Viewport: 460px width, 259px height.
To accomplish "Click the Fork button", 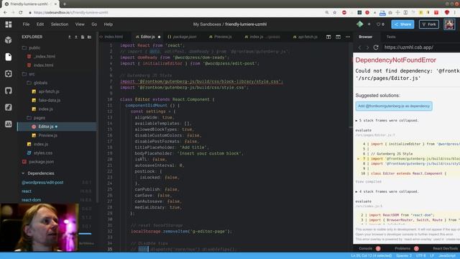I will [429, 24].
